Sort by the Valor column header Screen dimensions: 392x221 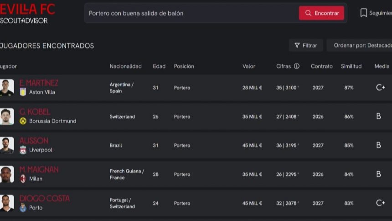[249, 66]
